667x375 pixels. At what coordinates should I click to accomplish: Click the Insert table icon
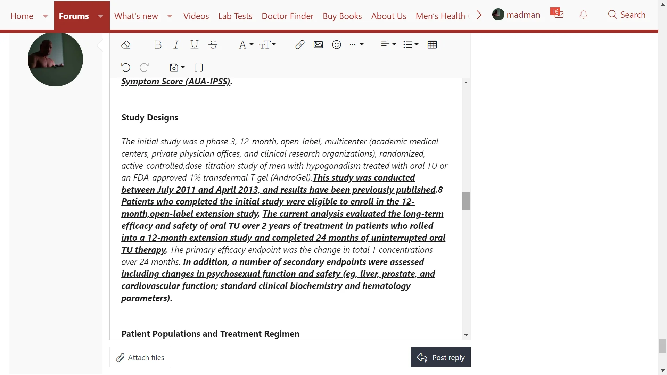(432, 45)
